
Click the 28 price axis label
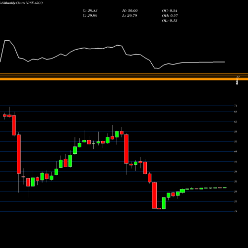click(236, 191)
